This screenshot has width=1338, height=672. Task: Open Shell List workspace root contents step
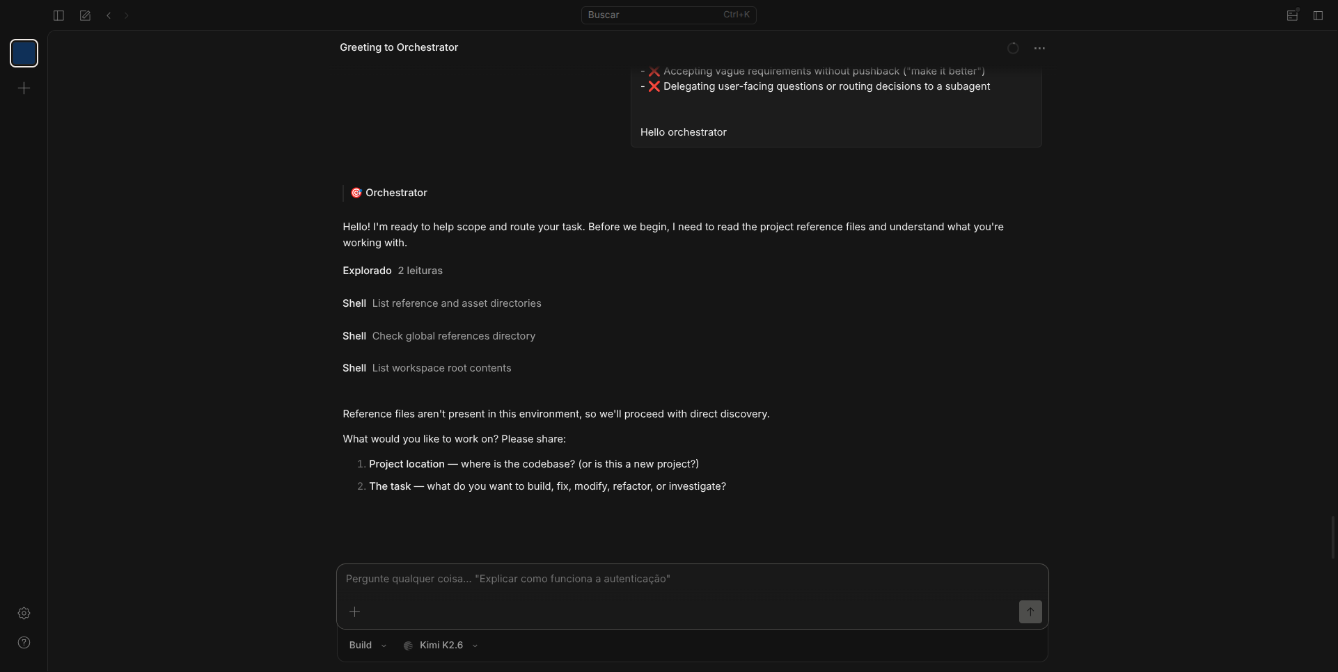click(427, 368)
